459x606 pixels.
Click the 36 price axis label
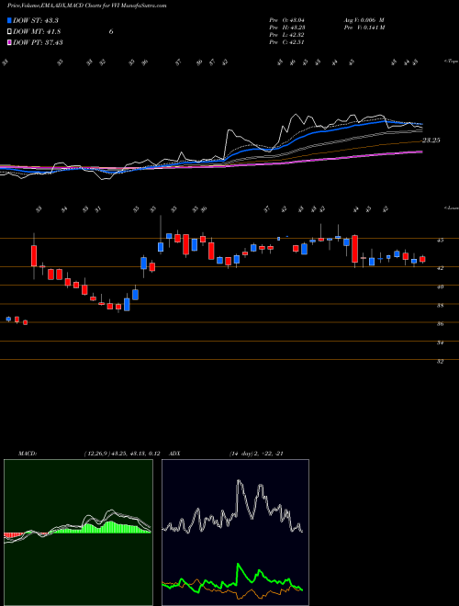(440, 324)
